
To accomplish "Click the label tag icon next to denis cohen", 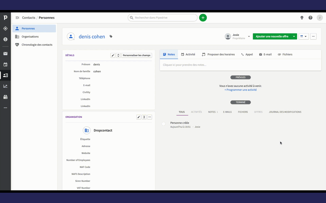I will pos(111,36).
